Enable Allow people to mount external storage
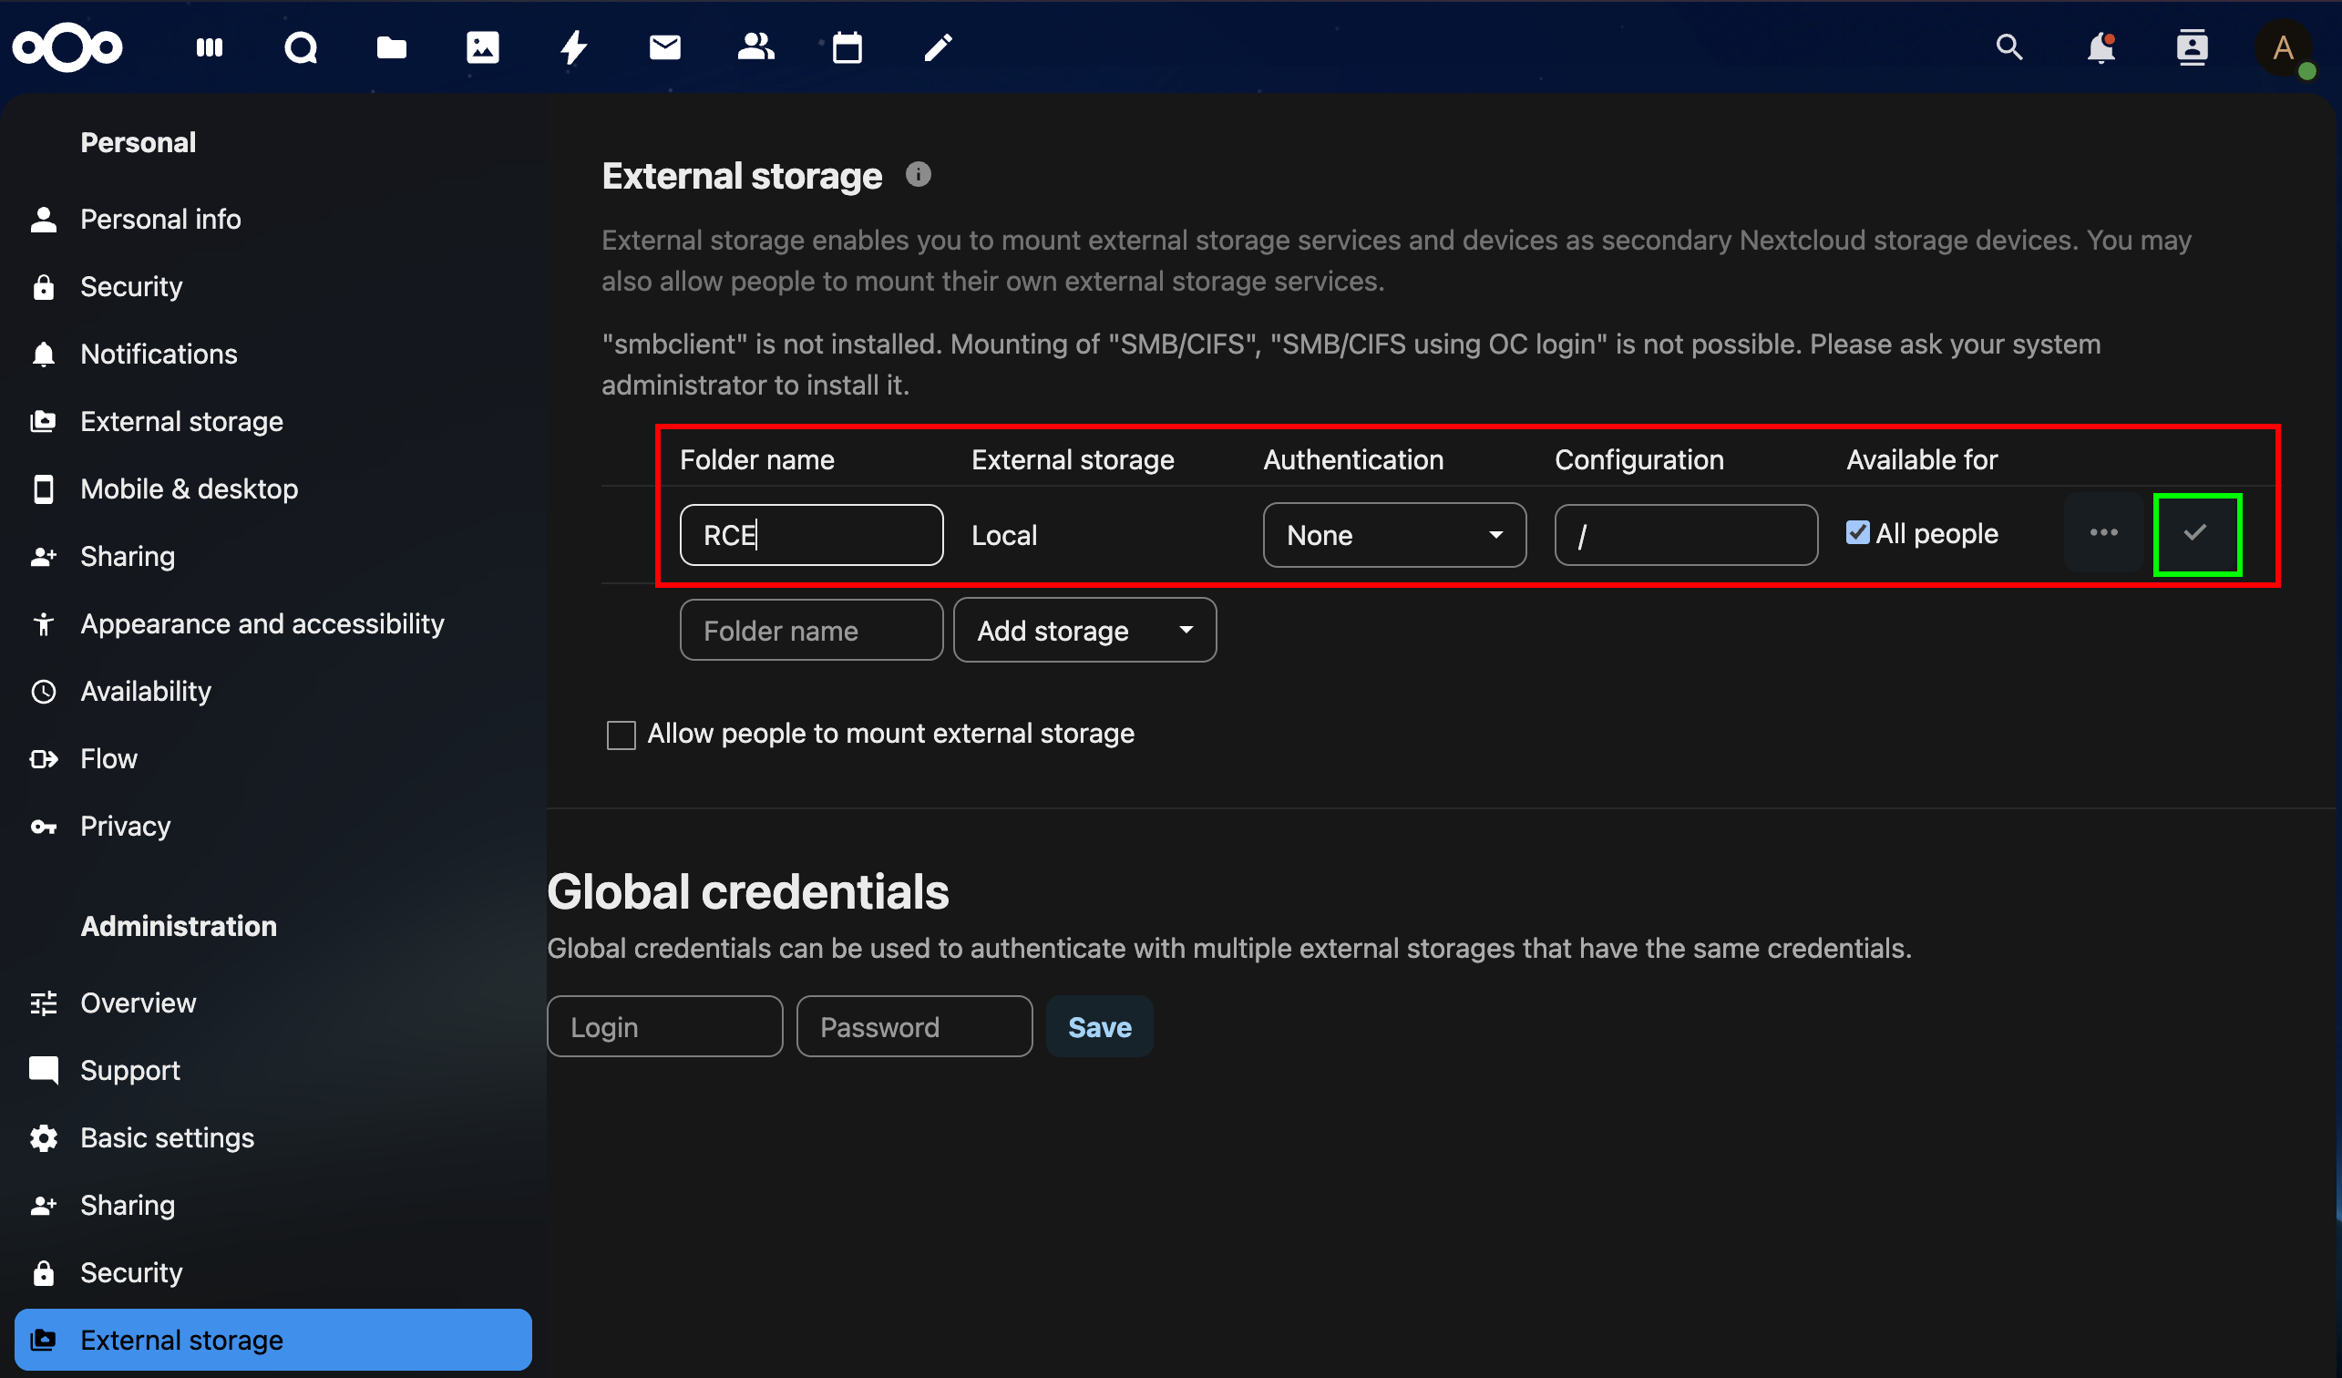This screenshot has height=1378, width=2342. (x=621, y=735)
